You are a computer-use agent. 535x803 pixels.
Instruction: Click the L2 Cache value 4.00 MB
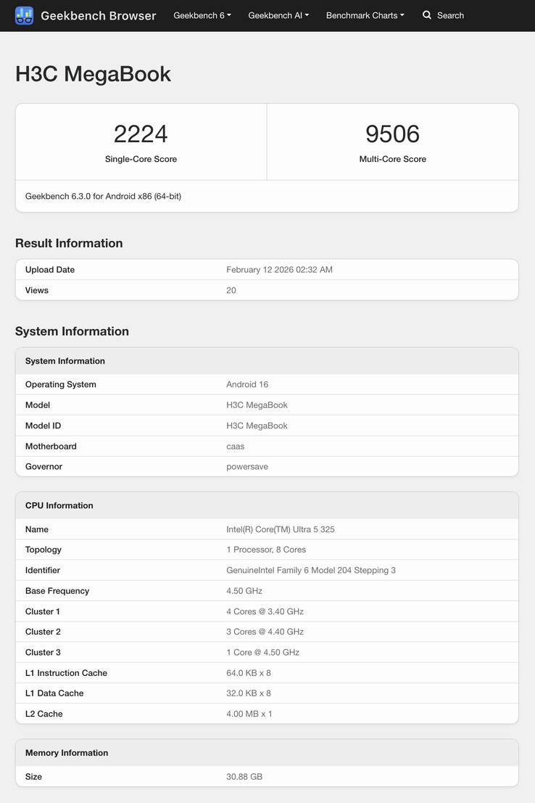click(x=249, y=714)
